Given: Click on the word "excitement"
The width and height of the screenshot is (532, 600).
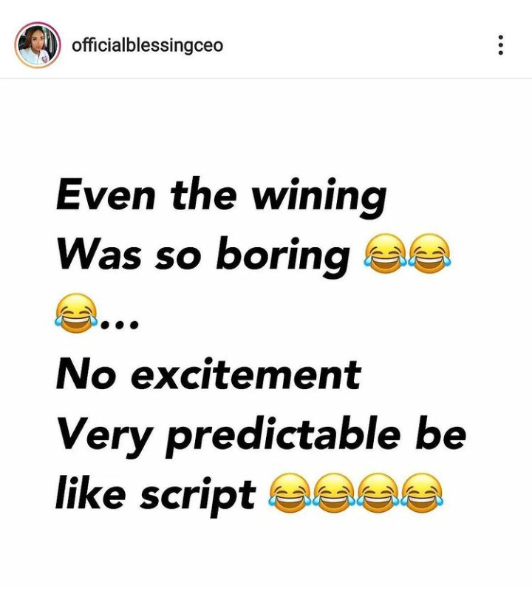Looking at the screenshot, I should [246, 374].
